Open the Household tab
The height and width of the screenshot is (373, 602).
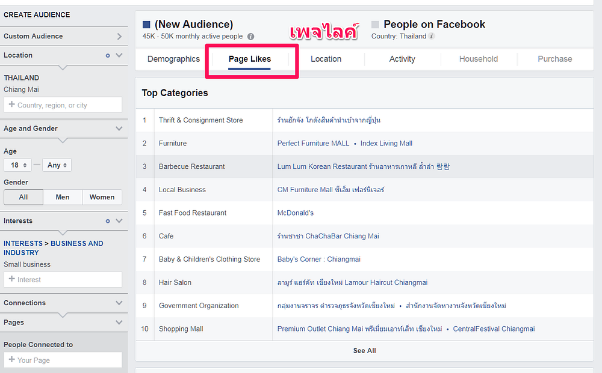[479, 59]
